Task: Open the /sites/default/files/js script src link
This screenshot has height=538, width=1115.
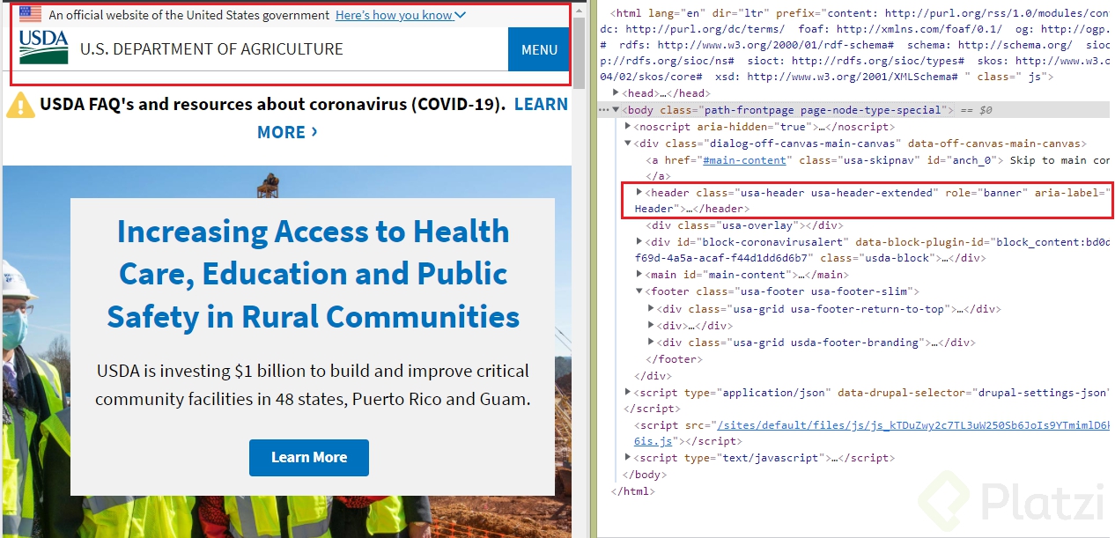Action: [913, 425]
